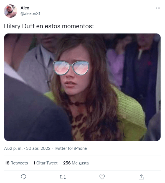This screenshot has width=165, height=183.
Task: View the 18 Retweets list
Action: [x=16, y=163]
